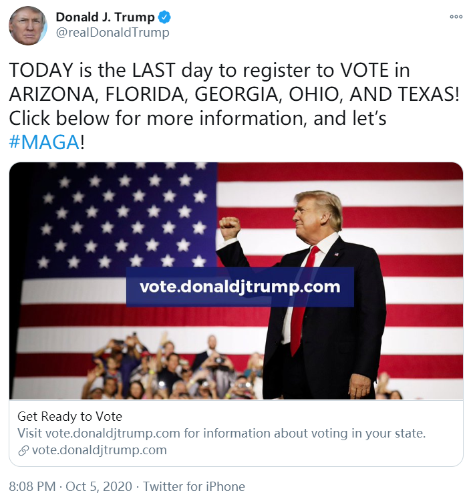Click the card description about voting information
Screen dimensions: 475x501
coord(221,433)
